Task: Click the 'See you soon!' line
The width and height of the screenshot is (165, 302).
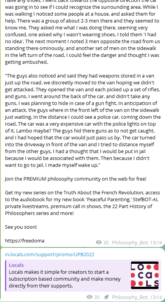Action: [21, 227]
